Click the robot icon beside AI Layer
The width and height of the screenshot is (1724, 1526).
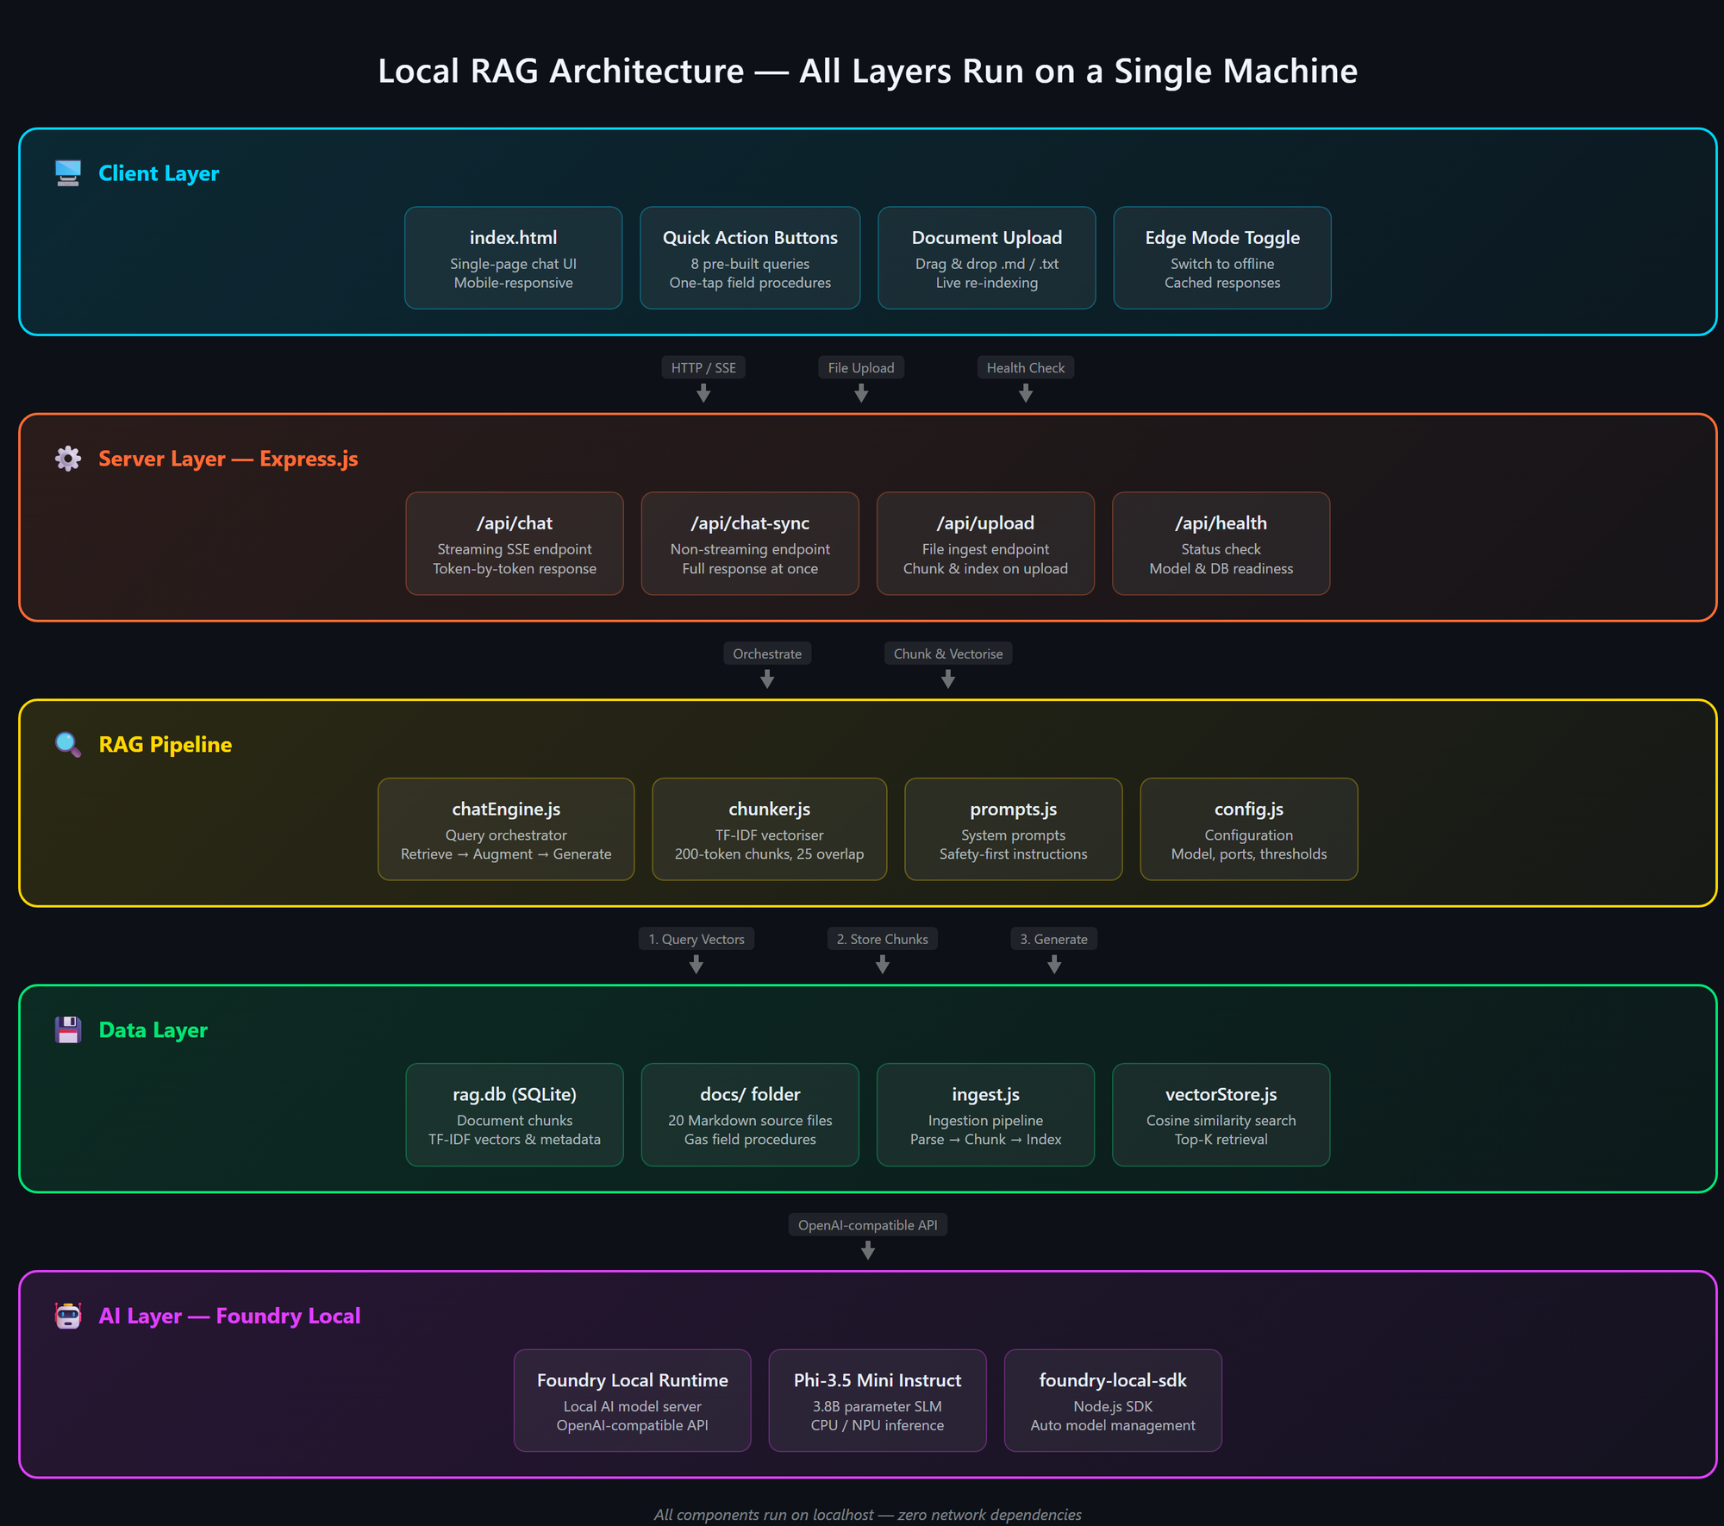68,1316
